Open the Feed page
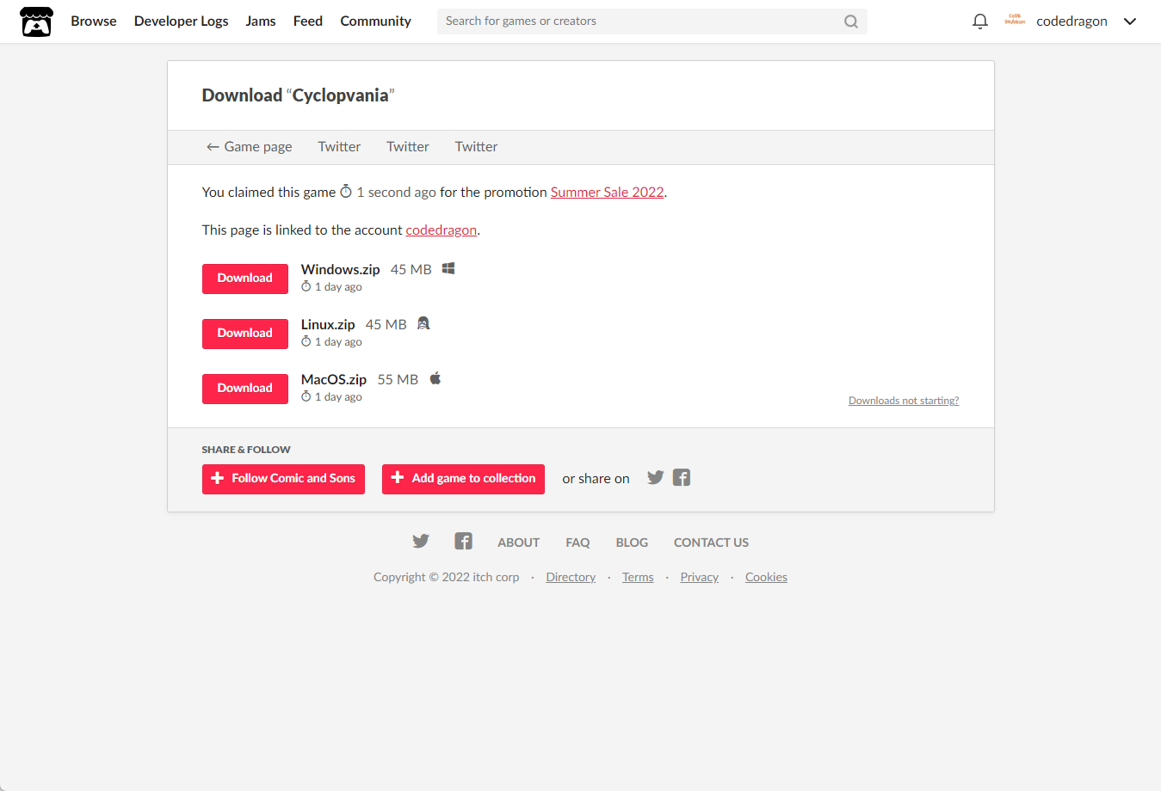1161x791 pixels. click(308, 21)
